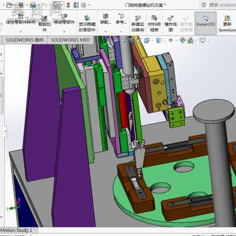This screenshot has height=236, width=236.
Task: Expand the View Orientation dropdown arrow
Action: coord(153,41)
